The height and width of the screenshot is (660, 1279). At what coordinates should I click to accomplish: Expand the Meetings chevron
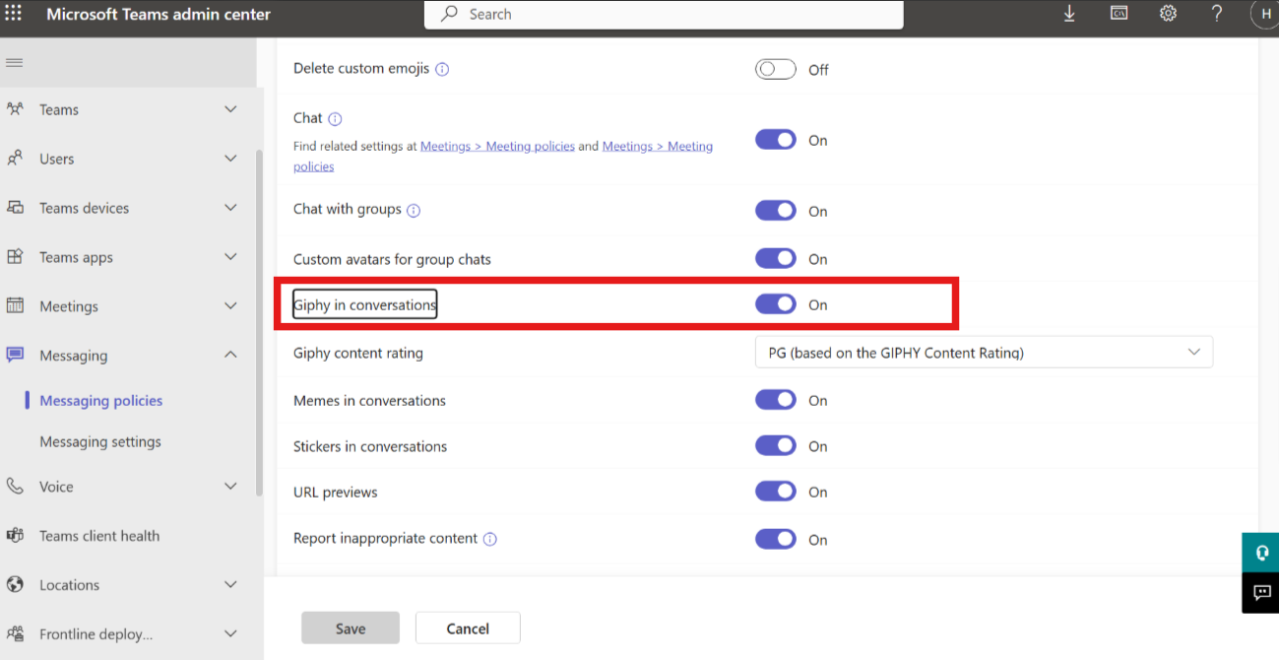[x=230, y=306]
